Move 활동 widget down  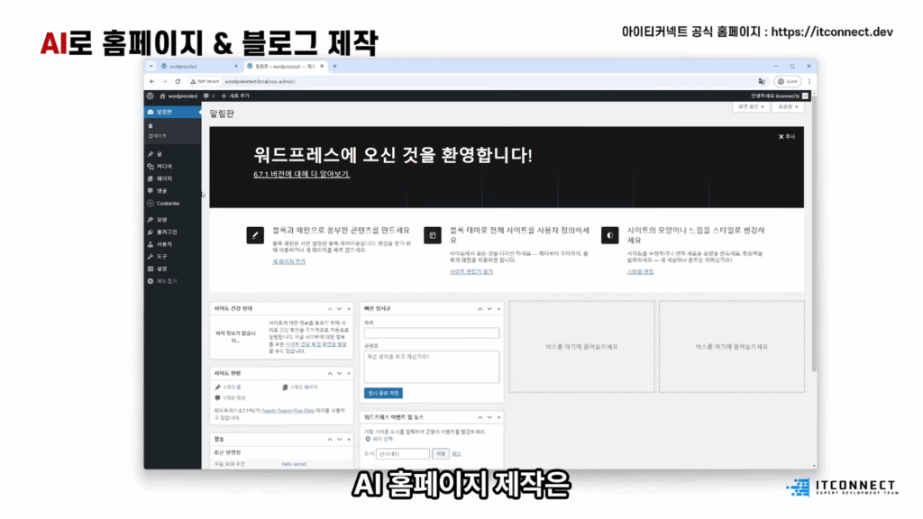(x=339, y=440)
